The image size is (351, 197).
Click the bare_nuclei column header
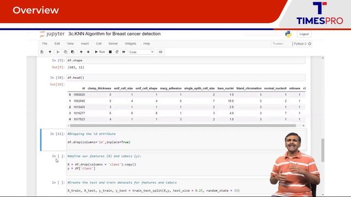(225, 89)
